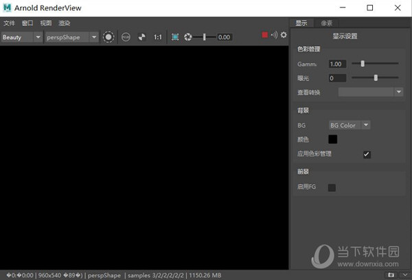Viewport: 412px width, 280px height.
Task: Switch to the 显示 tab
Action: click(x=301, y=23)
